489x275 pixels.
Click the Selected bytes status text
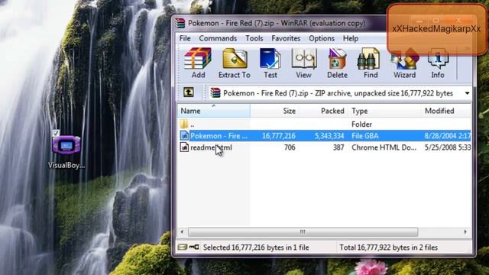(x=256, y=247)
